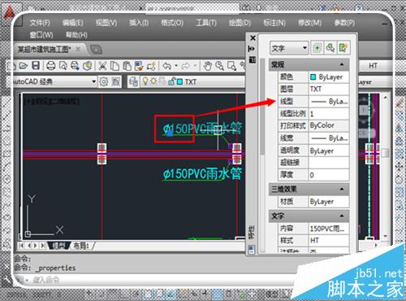
Task: Click the new drawing tab plus button
Action: pos(96,50)
